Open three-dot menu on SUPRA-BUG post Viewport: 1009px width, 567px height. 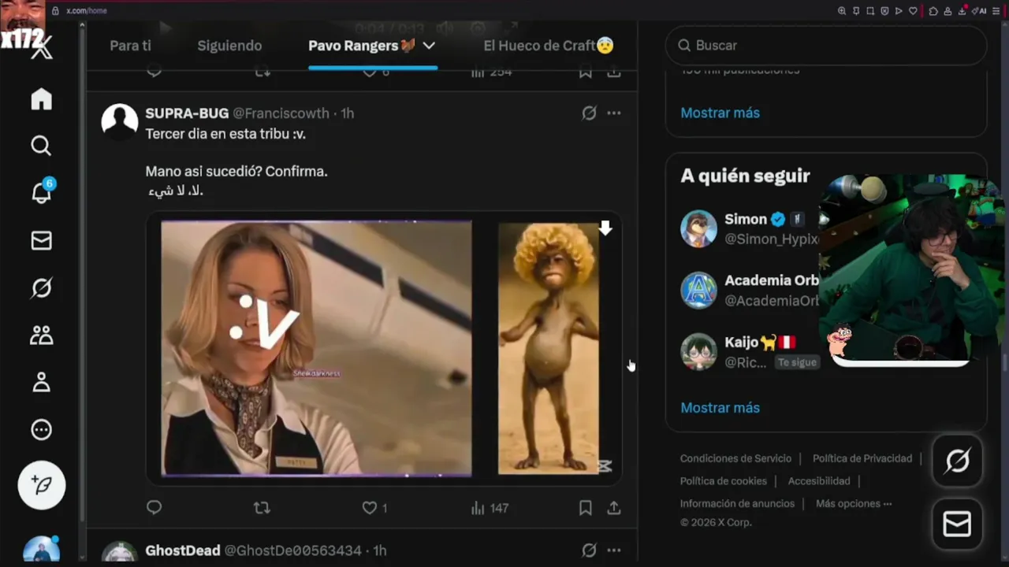[x=614, y=113]
